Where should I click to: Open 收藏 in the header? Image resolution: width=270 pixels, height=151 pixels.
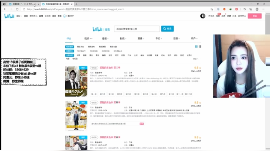[x=229, y=16]
